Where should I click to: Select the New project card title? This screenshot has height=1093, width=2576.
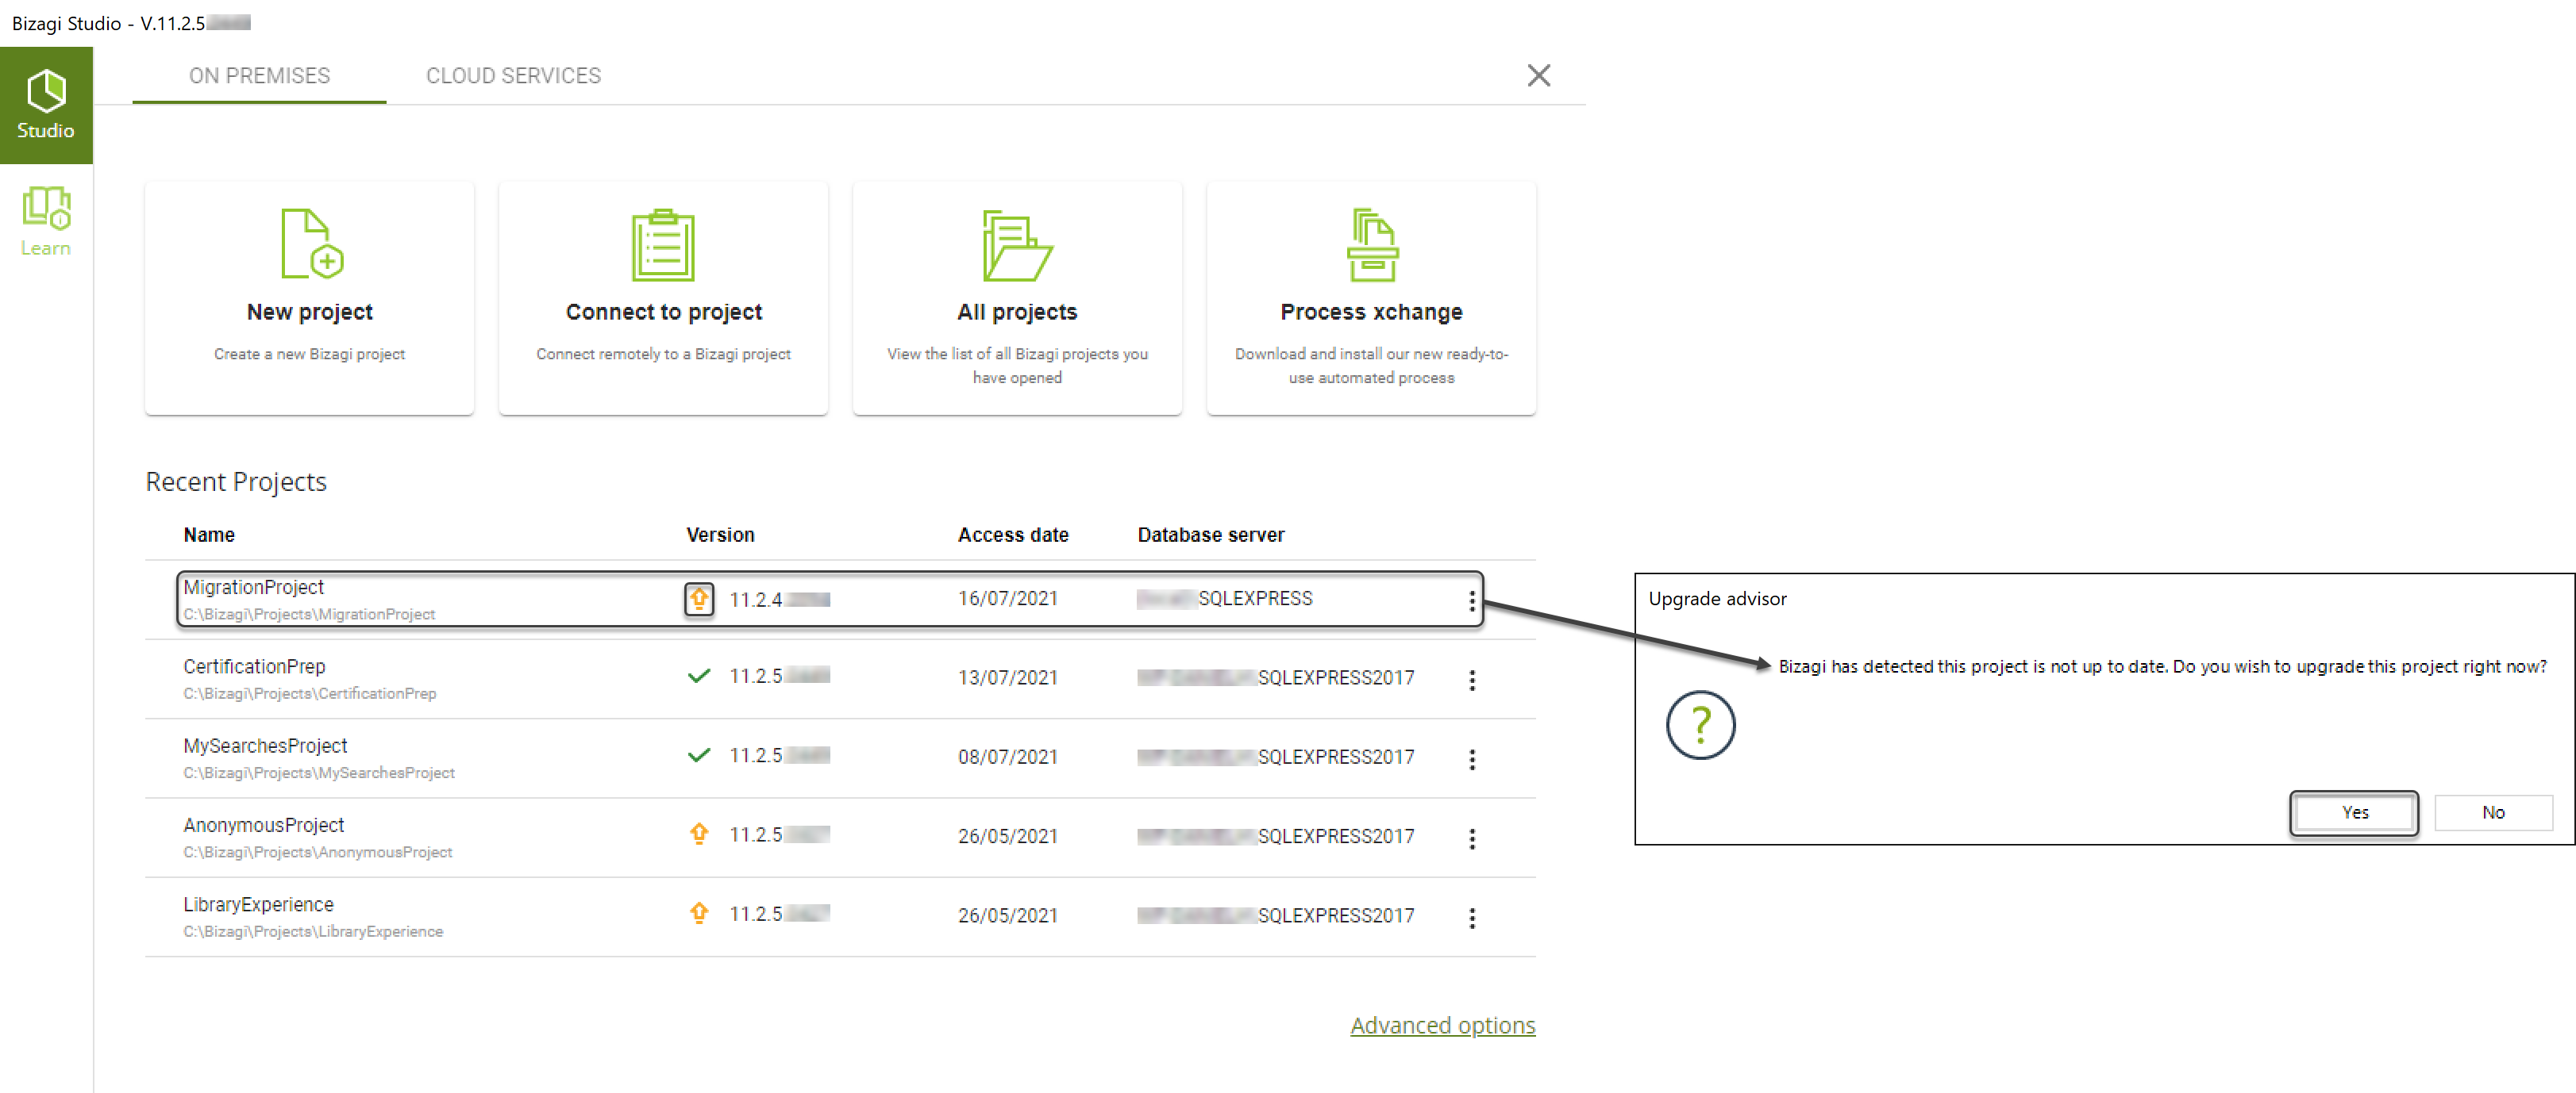tap(310, 312)
